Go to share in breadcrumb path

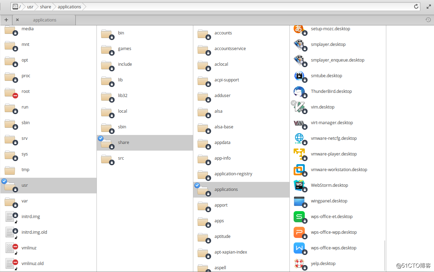46,7
